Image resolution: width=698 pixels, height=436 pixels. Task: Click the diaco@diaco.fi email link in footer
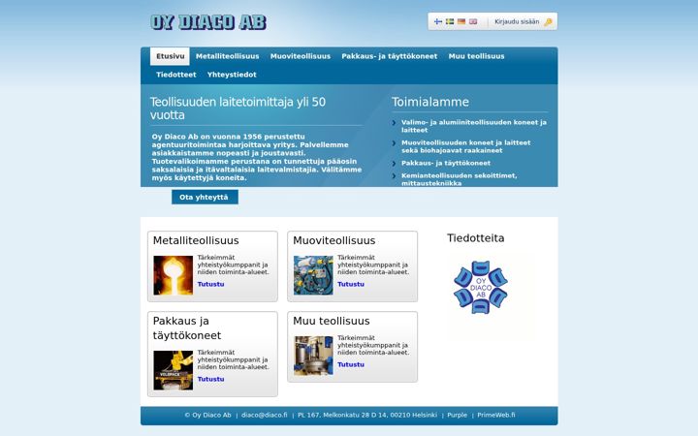point(265,415)
